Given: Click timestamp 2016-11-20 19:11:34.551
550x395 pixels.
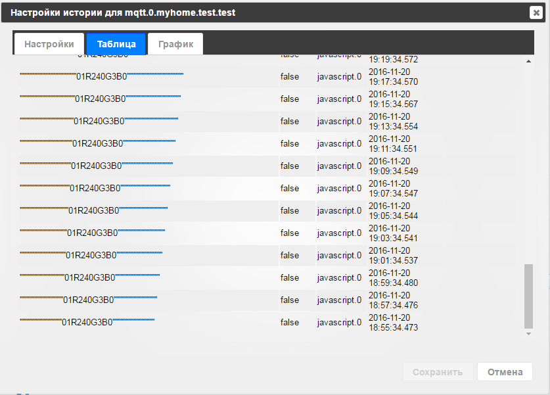Looking at the screenshot, I should tap(393, 144).
